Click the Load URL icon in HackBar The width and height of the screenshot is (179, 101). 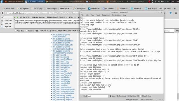tap(2, 20)
